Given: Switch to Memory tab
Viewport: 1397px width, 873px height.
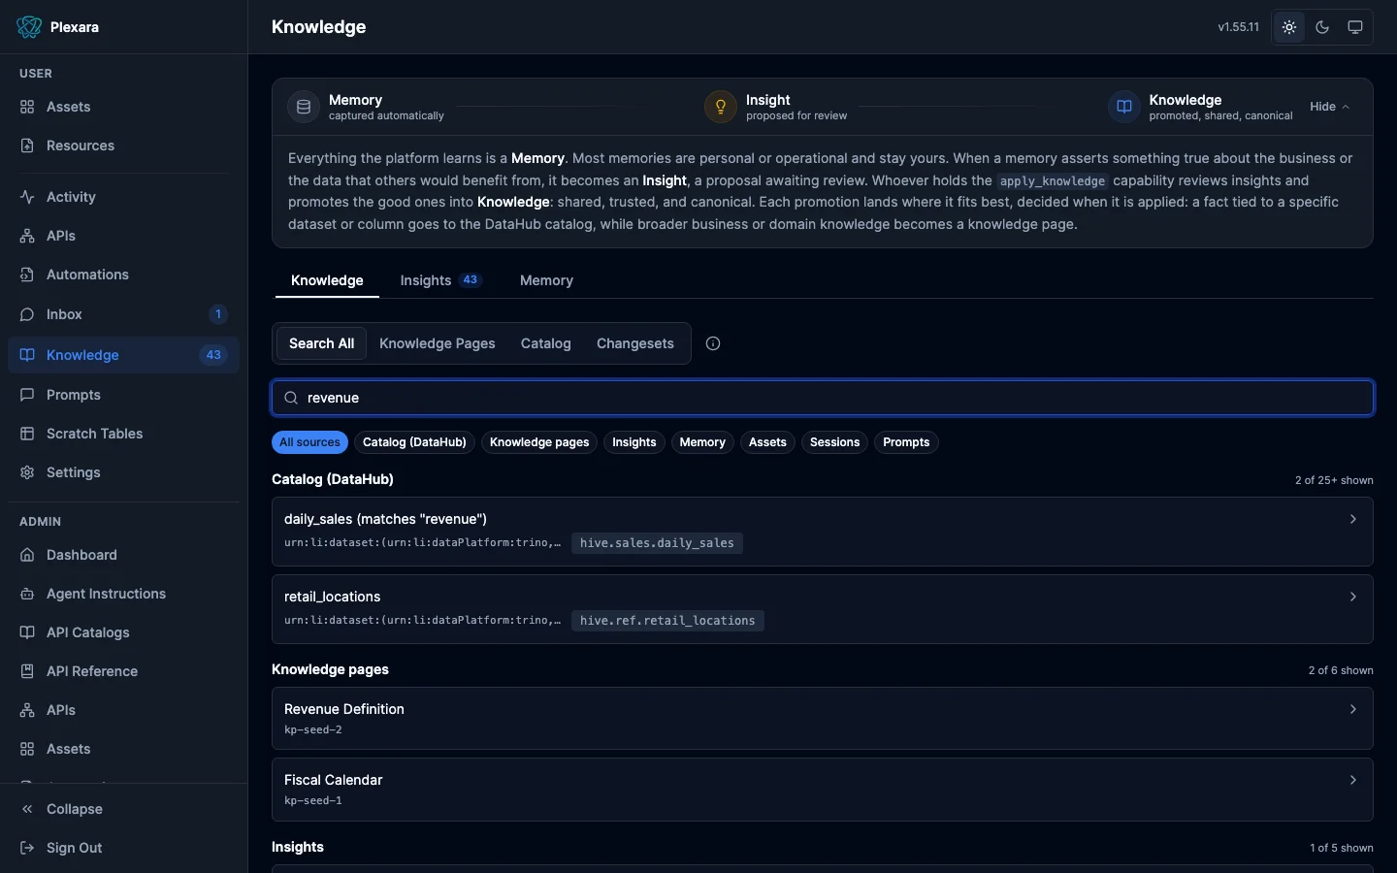Looking at the screenshot, I should (546, 280).
